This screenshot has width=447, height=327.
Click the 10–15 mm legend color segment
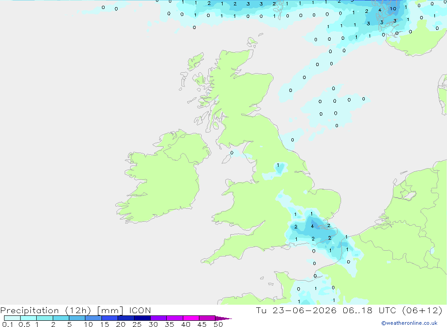click(x=93, y=318)
